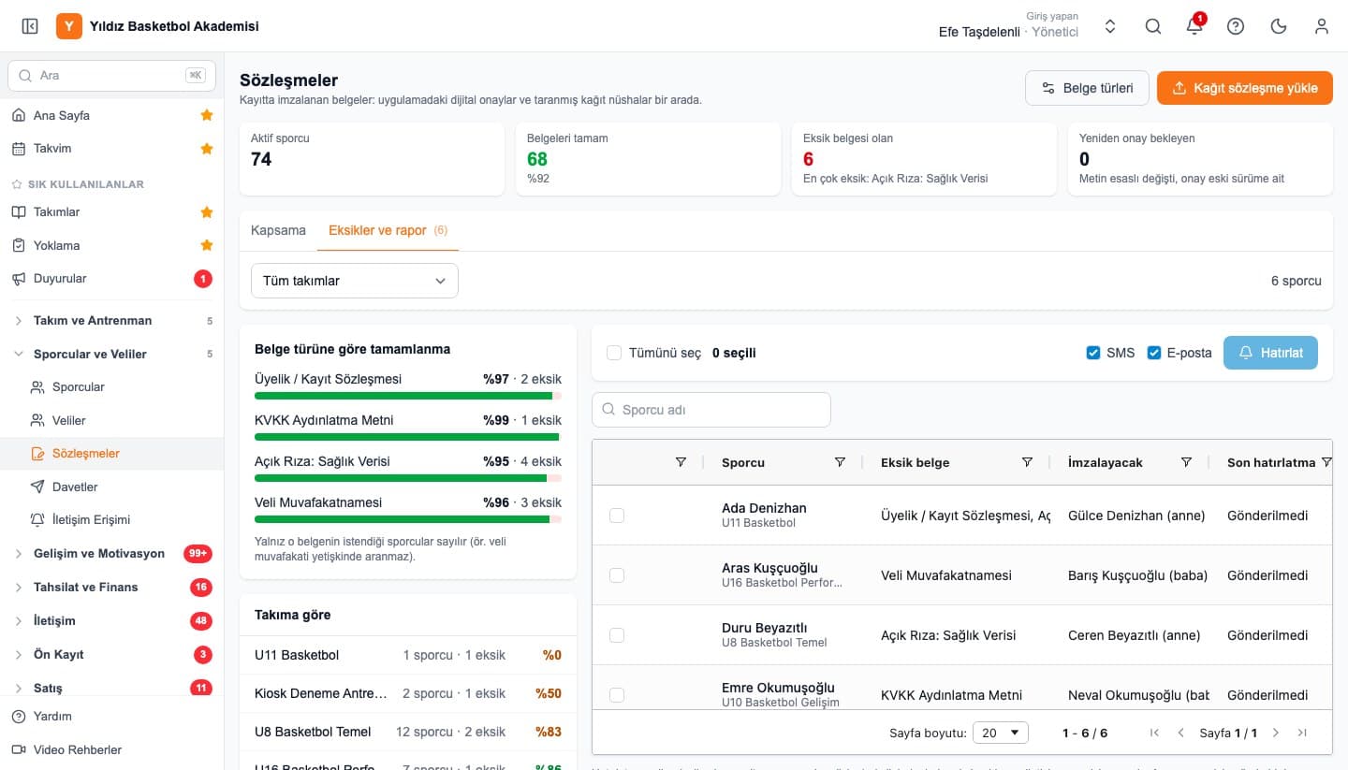1348x770 pixels.
Task: Tick the Tümünü seç checkbox
Action: click(614, 353)
